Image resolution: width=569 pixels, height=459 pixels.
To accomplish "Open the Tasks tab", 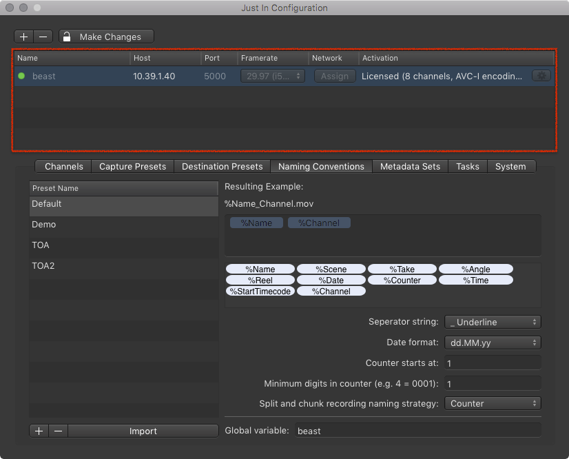I will tap(467, 166).
